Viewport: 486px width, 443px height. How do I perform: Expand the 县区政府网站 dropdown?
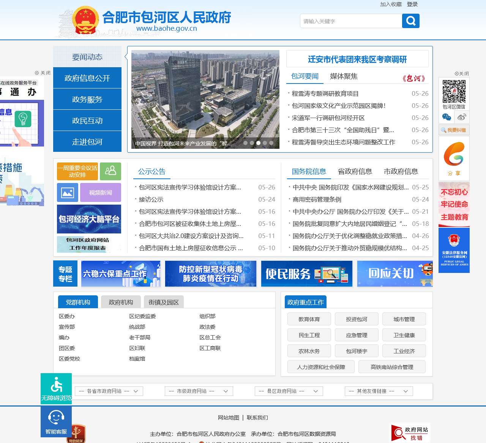pyautogui.click(x=289, y=391)
